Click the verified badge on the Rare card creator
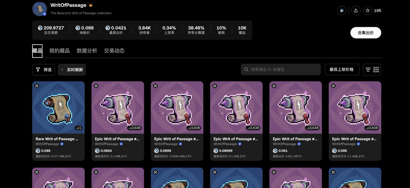Viewport: 410px width, 188px height. pyautogui.click(x=62, y=144)
